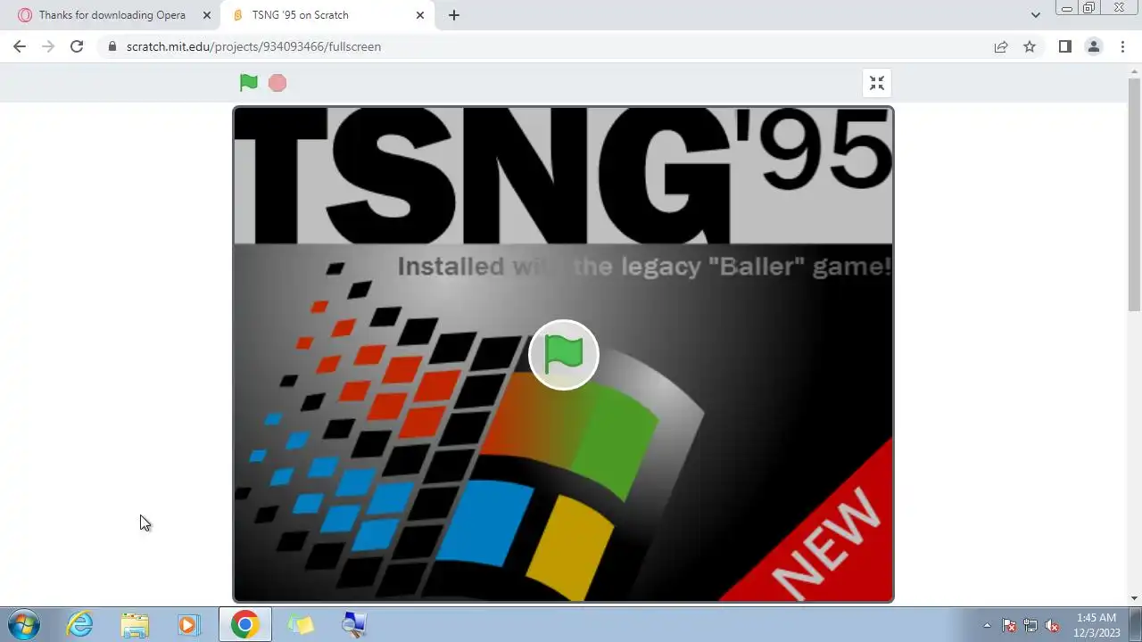This screenshot has width=1142, height=642.
Task: Open the Windows Start menu
Action: 24,625
